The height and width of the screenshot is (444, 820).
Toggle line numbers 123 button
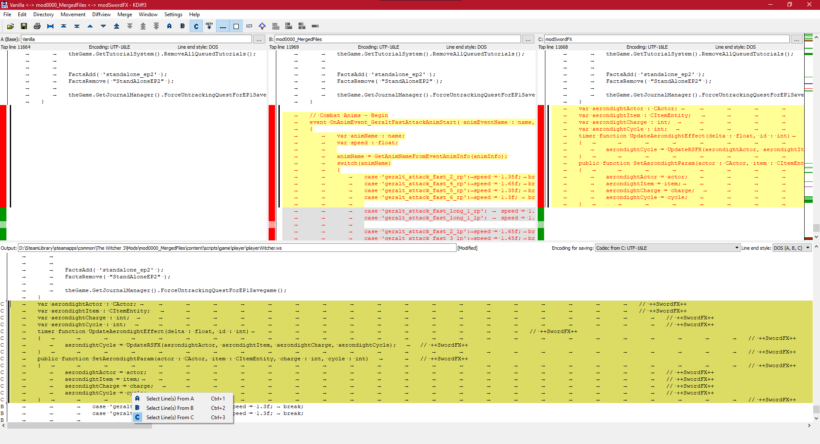pyautogui.click(x=249, y=26)
